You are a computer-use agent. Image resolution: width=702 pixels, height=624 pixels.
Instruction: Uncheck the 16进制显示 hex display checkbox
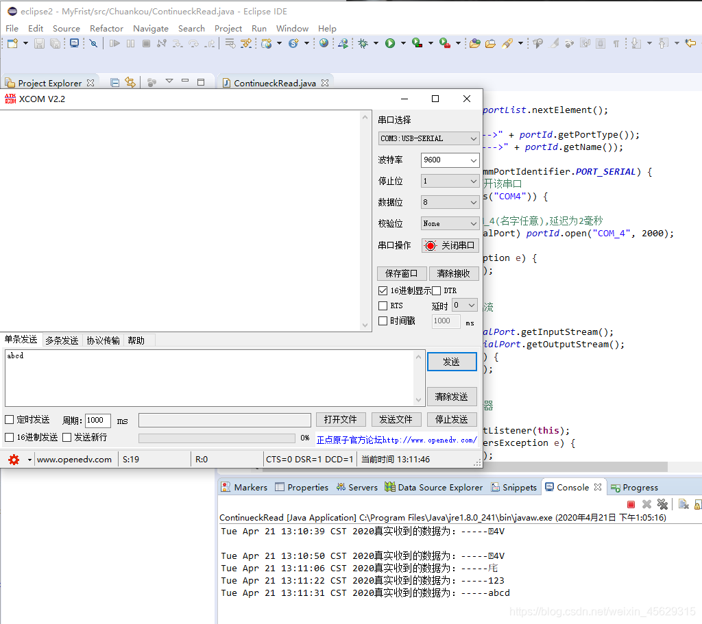(383, 290)
